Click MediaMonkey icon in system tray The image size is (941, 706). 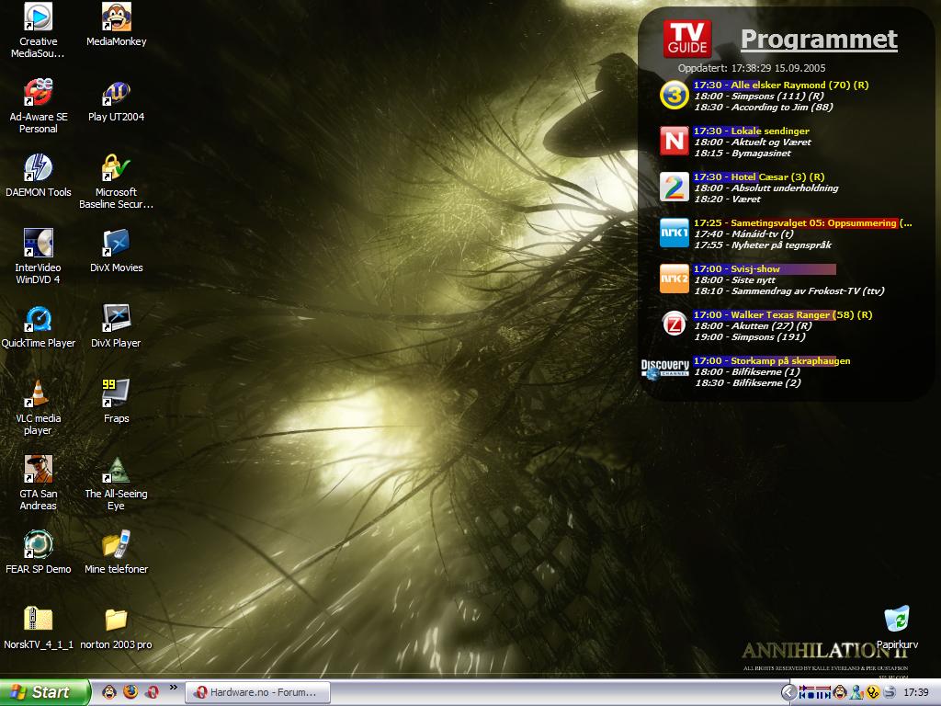tap(840, 692)
